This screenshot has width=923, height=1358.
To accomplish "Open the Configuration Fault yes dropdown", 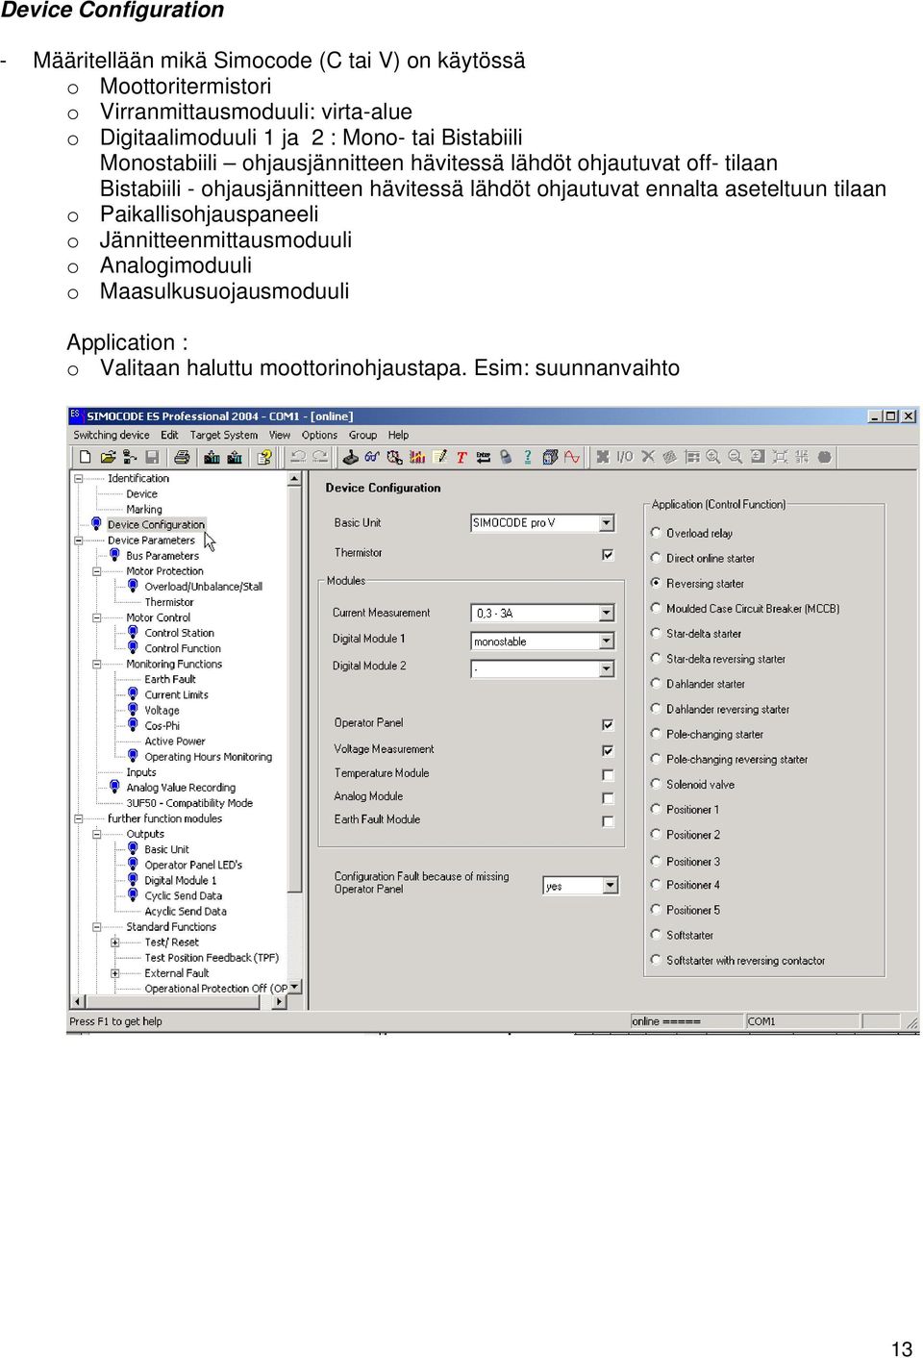I will (611, 885).
